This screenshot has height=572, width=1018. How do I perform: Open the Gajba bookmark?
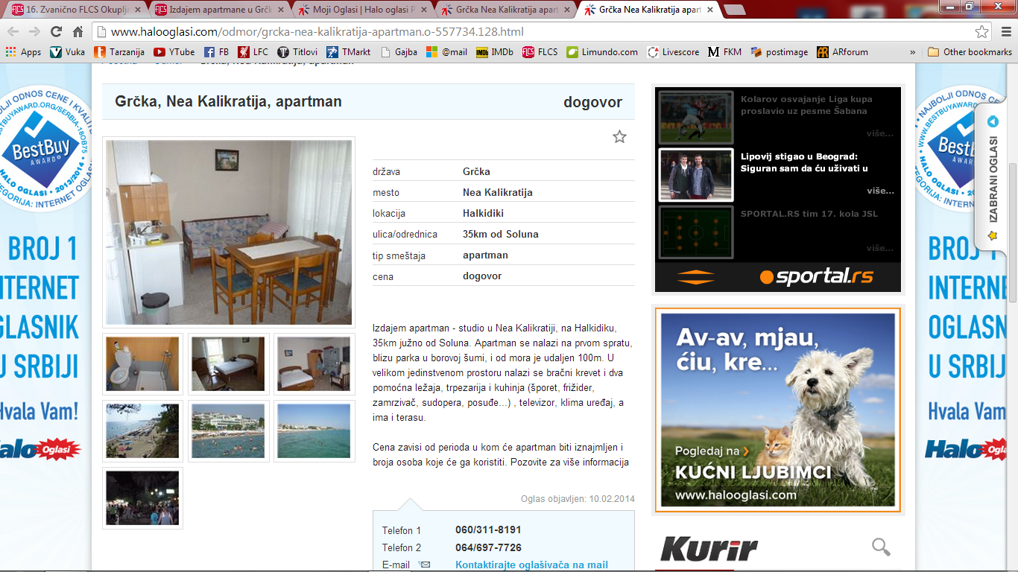point(399,52)
